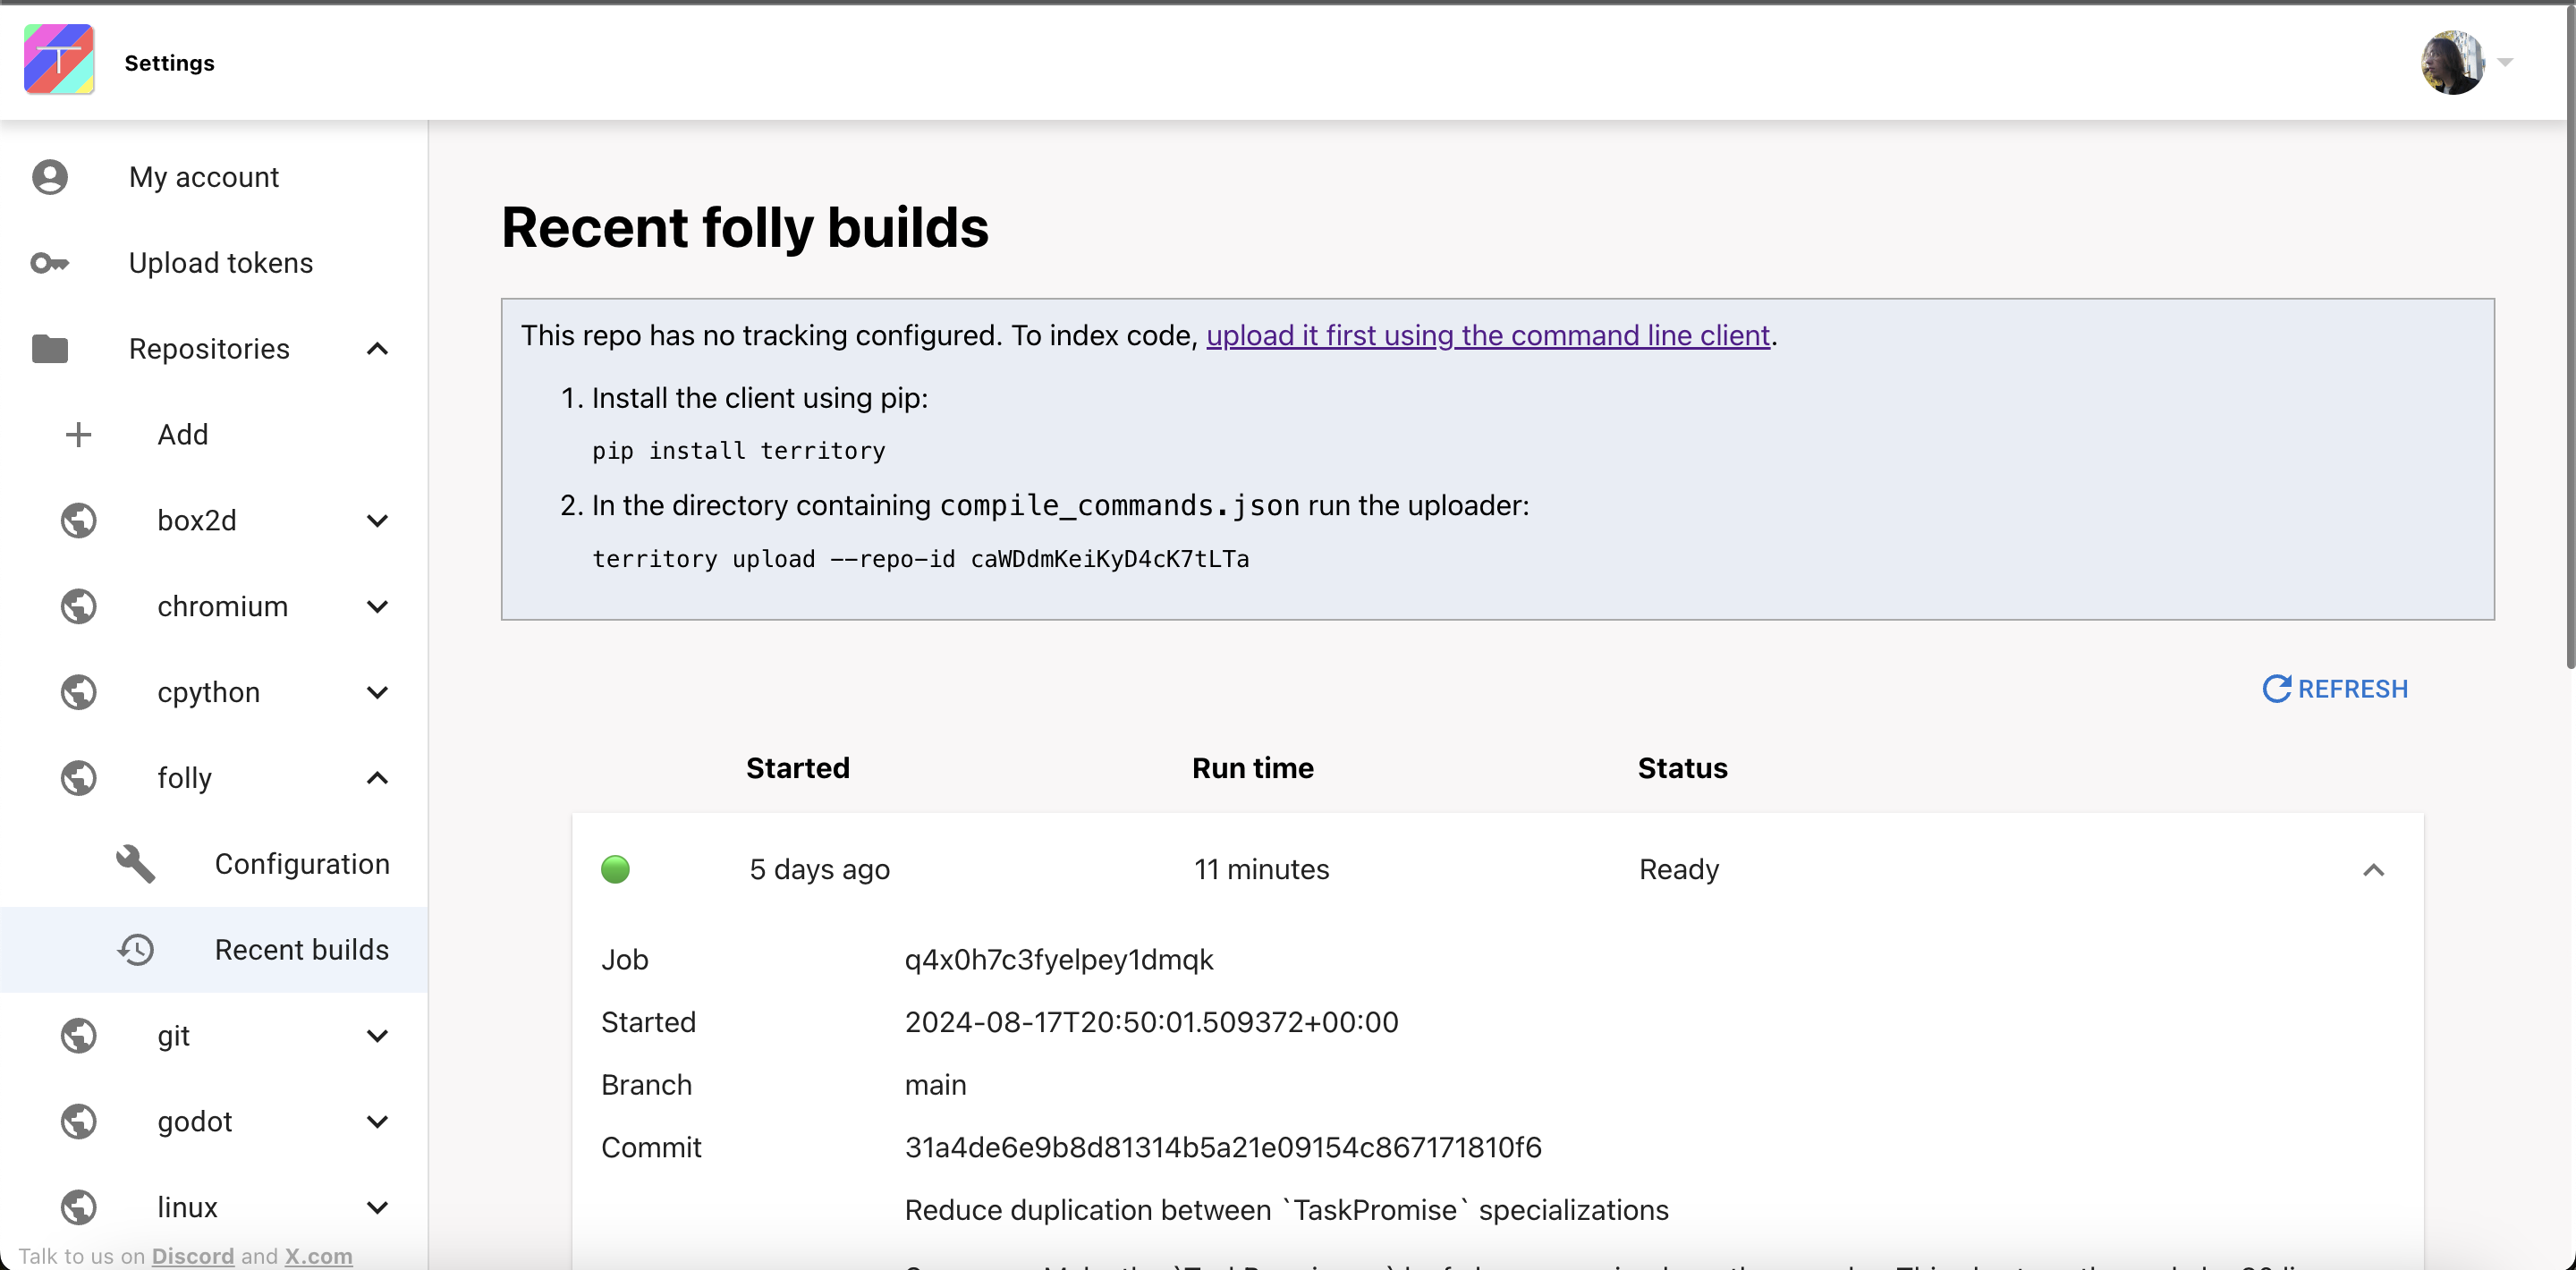Collapse the Repositories section chevron

[x=377, y=349]
